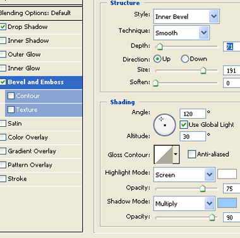Uncheck the Bevel and Emboss checkbox

tap(3, 82)
